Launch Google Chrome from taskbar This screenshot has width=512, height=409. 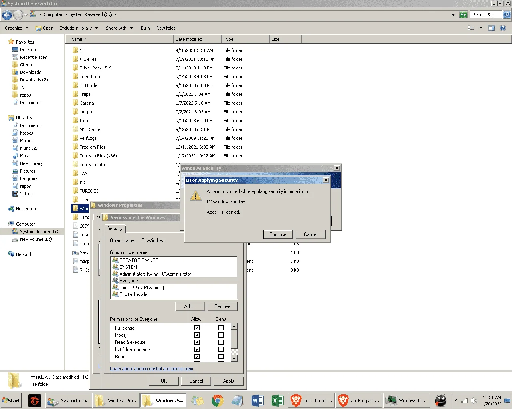pos(218,401)
